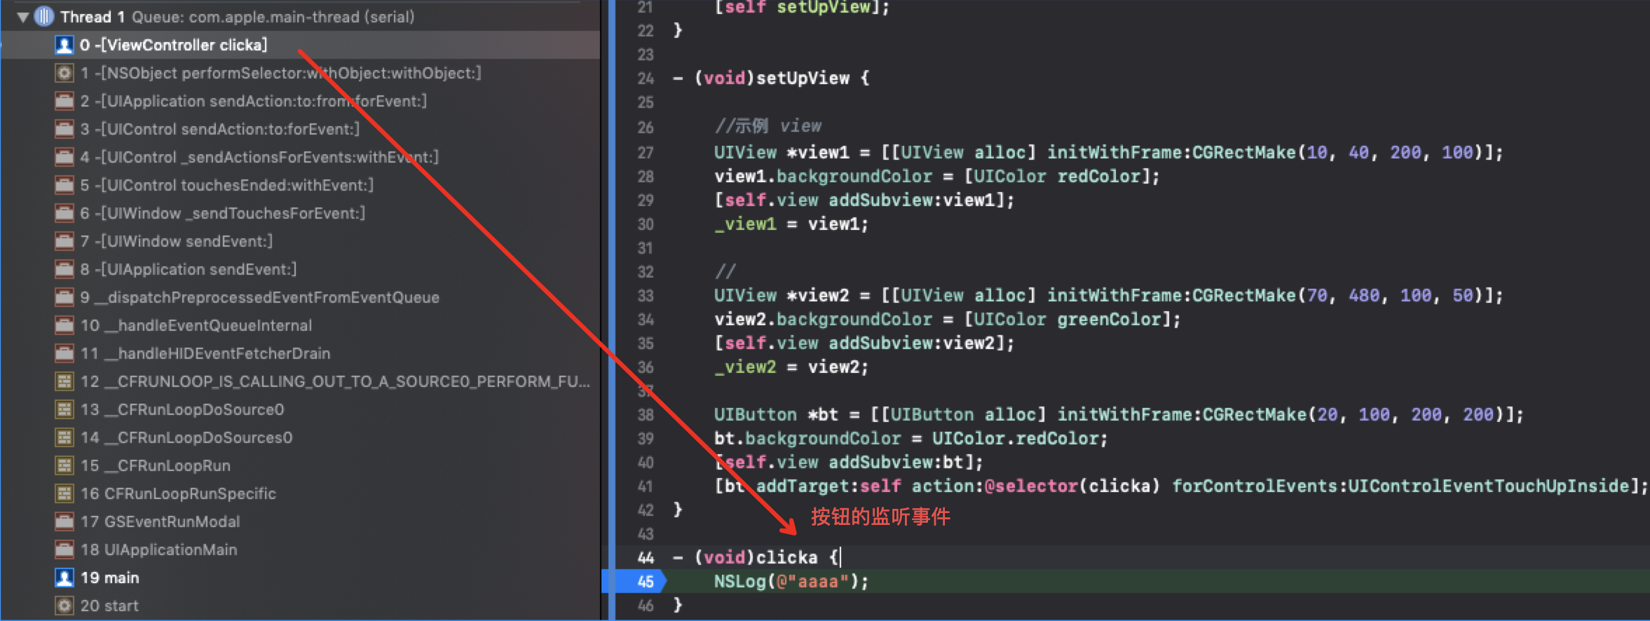Image resolution: width=1650 pixels, height=621 pixels.
Task: Click the bt.backgroundColor = UIColor.redColor line
Action: [911, 438]
